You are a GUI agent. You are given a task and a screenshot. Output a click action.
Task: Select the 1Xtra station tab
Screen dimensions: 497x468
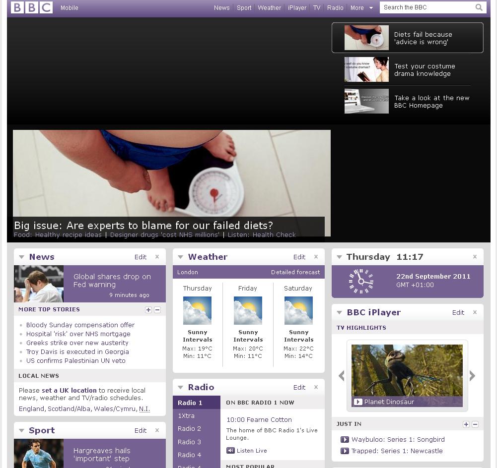pos(197,415)
